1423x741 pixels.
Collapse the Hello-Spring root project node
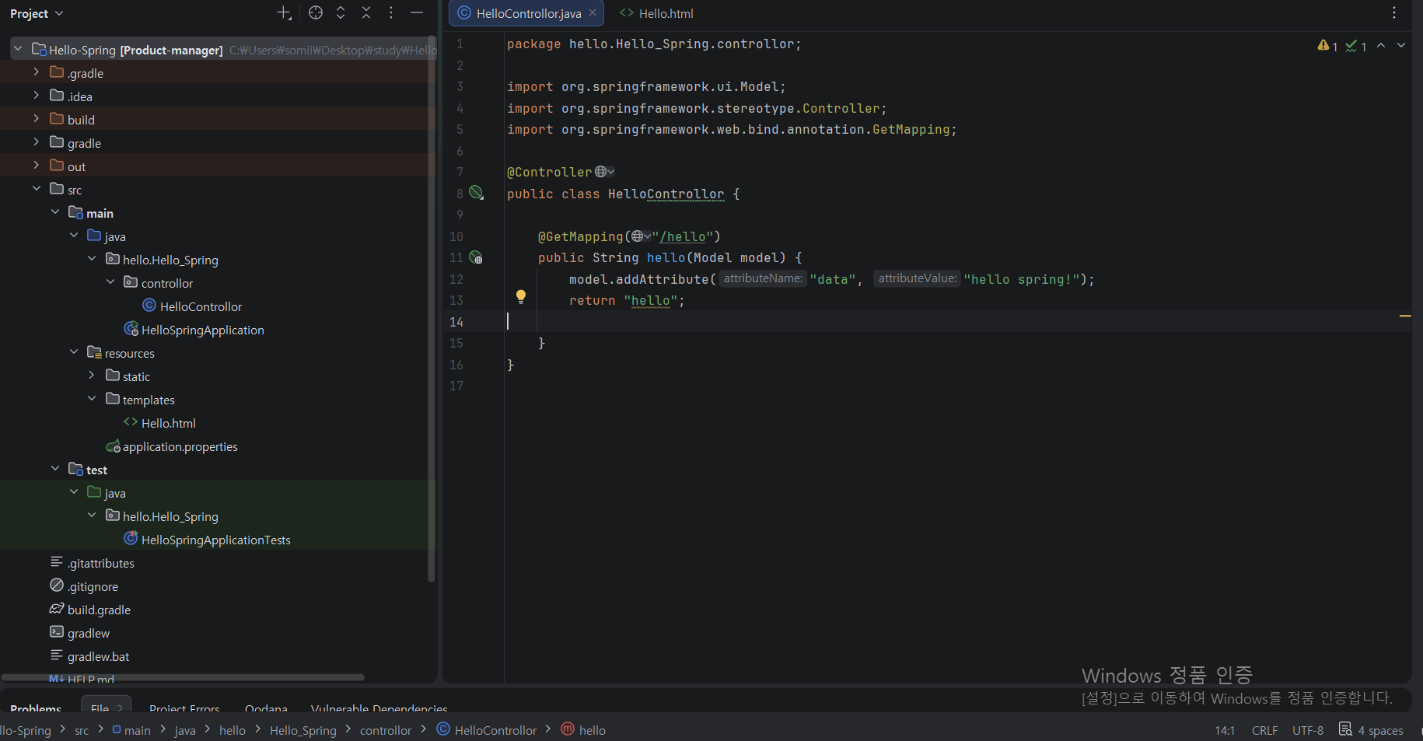tap(18, 49)
